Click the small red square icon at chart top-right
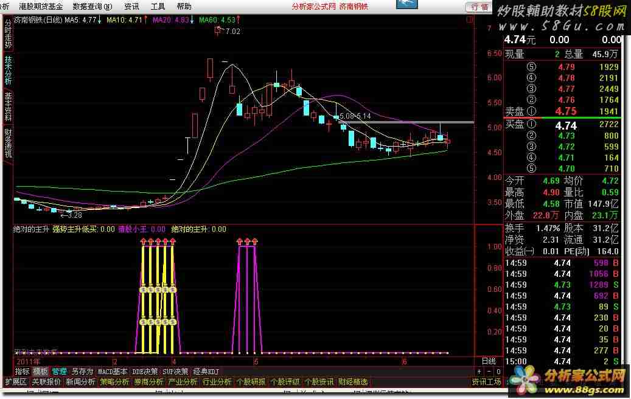Image resolution: width=631 pixels, height=399 pixels. 470,20
